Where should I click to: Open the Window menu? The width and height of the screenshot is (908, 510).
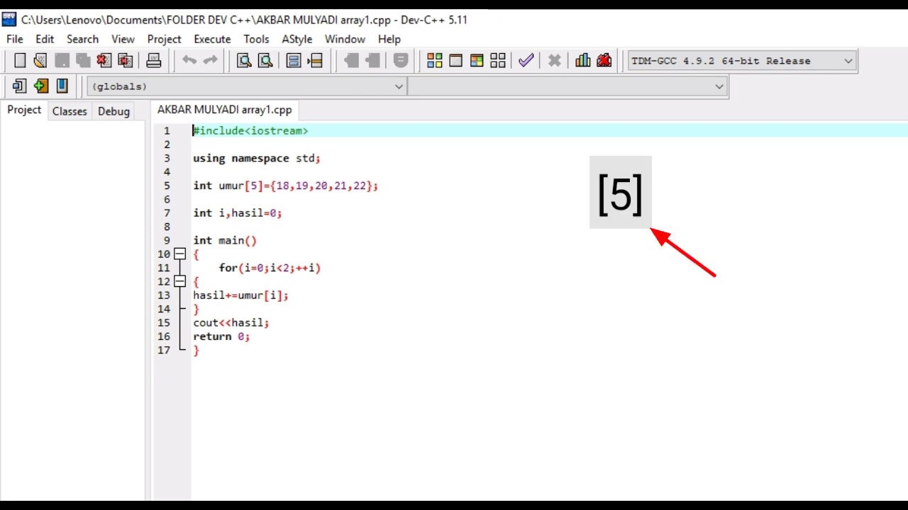coord(345,39)
